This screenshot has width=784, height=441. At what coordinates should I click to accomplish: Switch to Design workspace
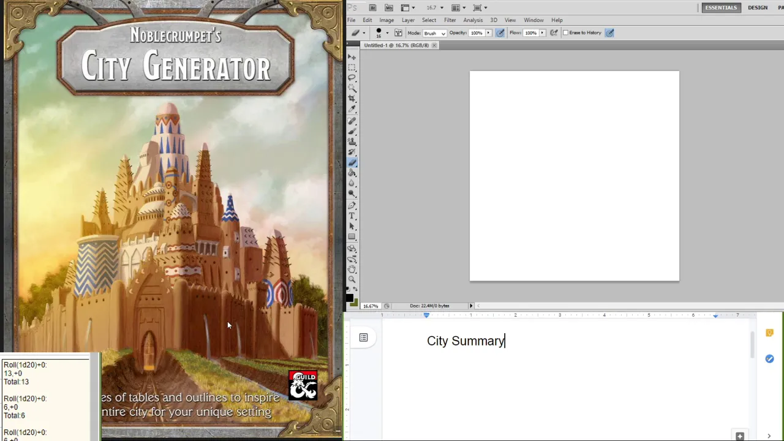tap(758, 7)
